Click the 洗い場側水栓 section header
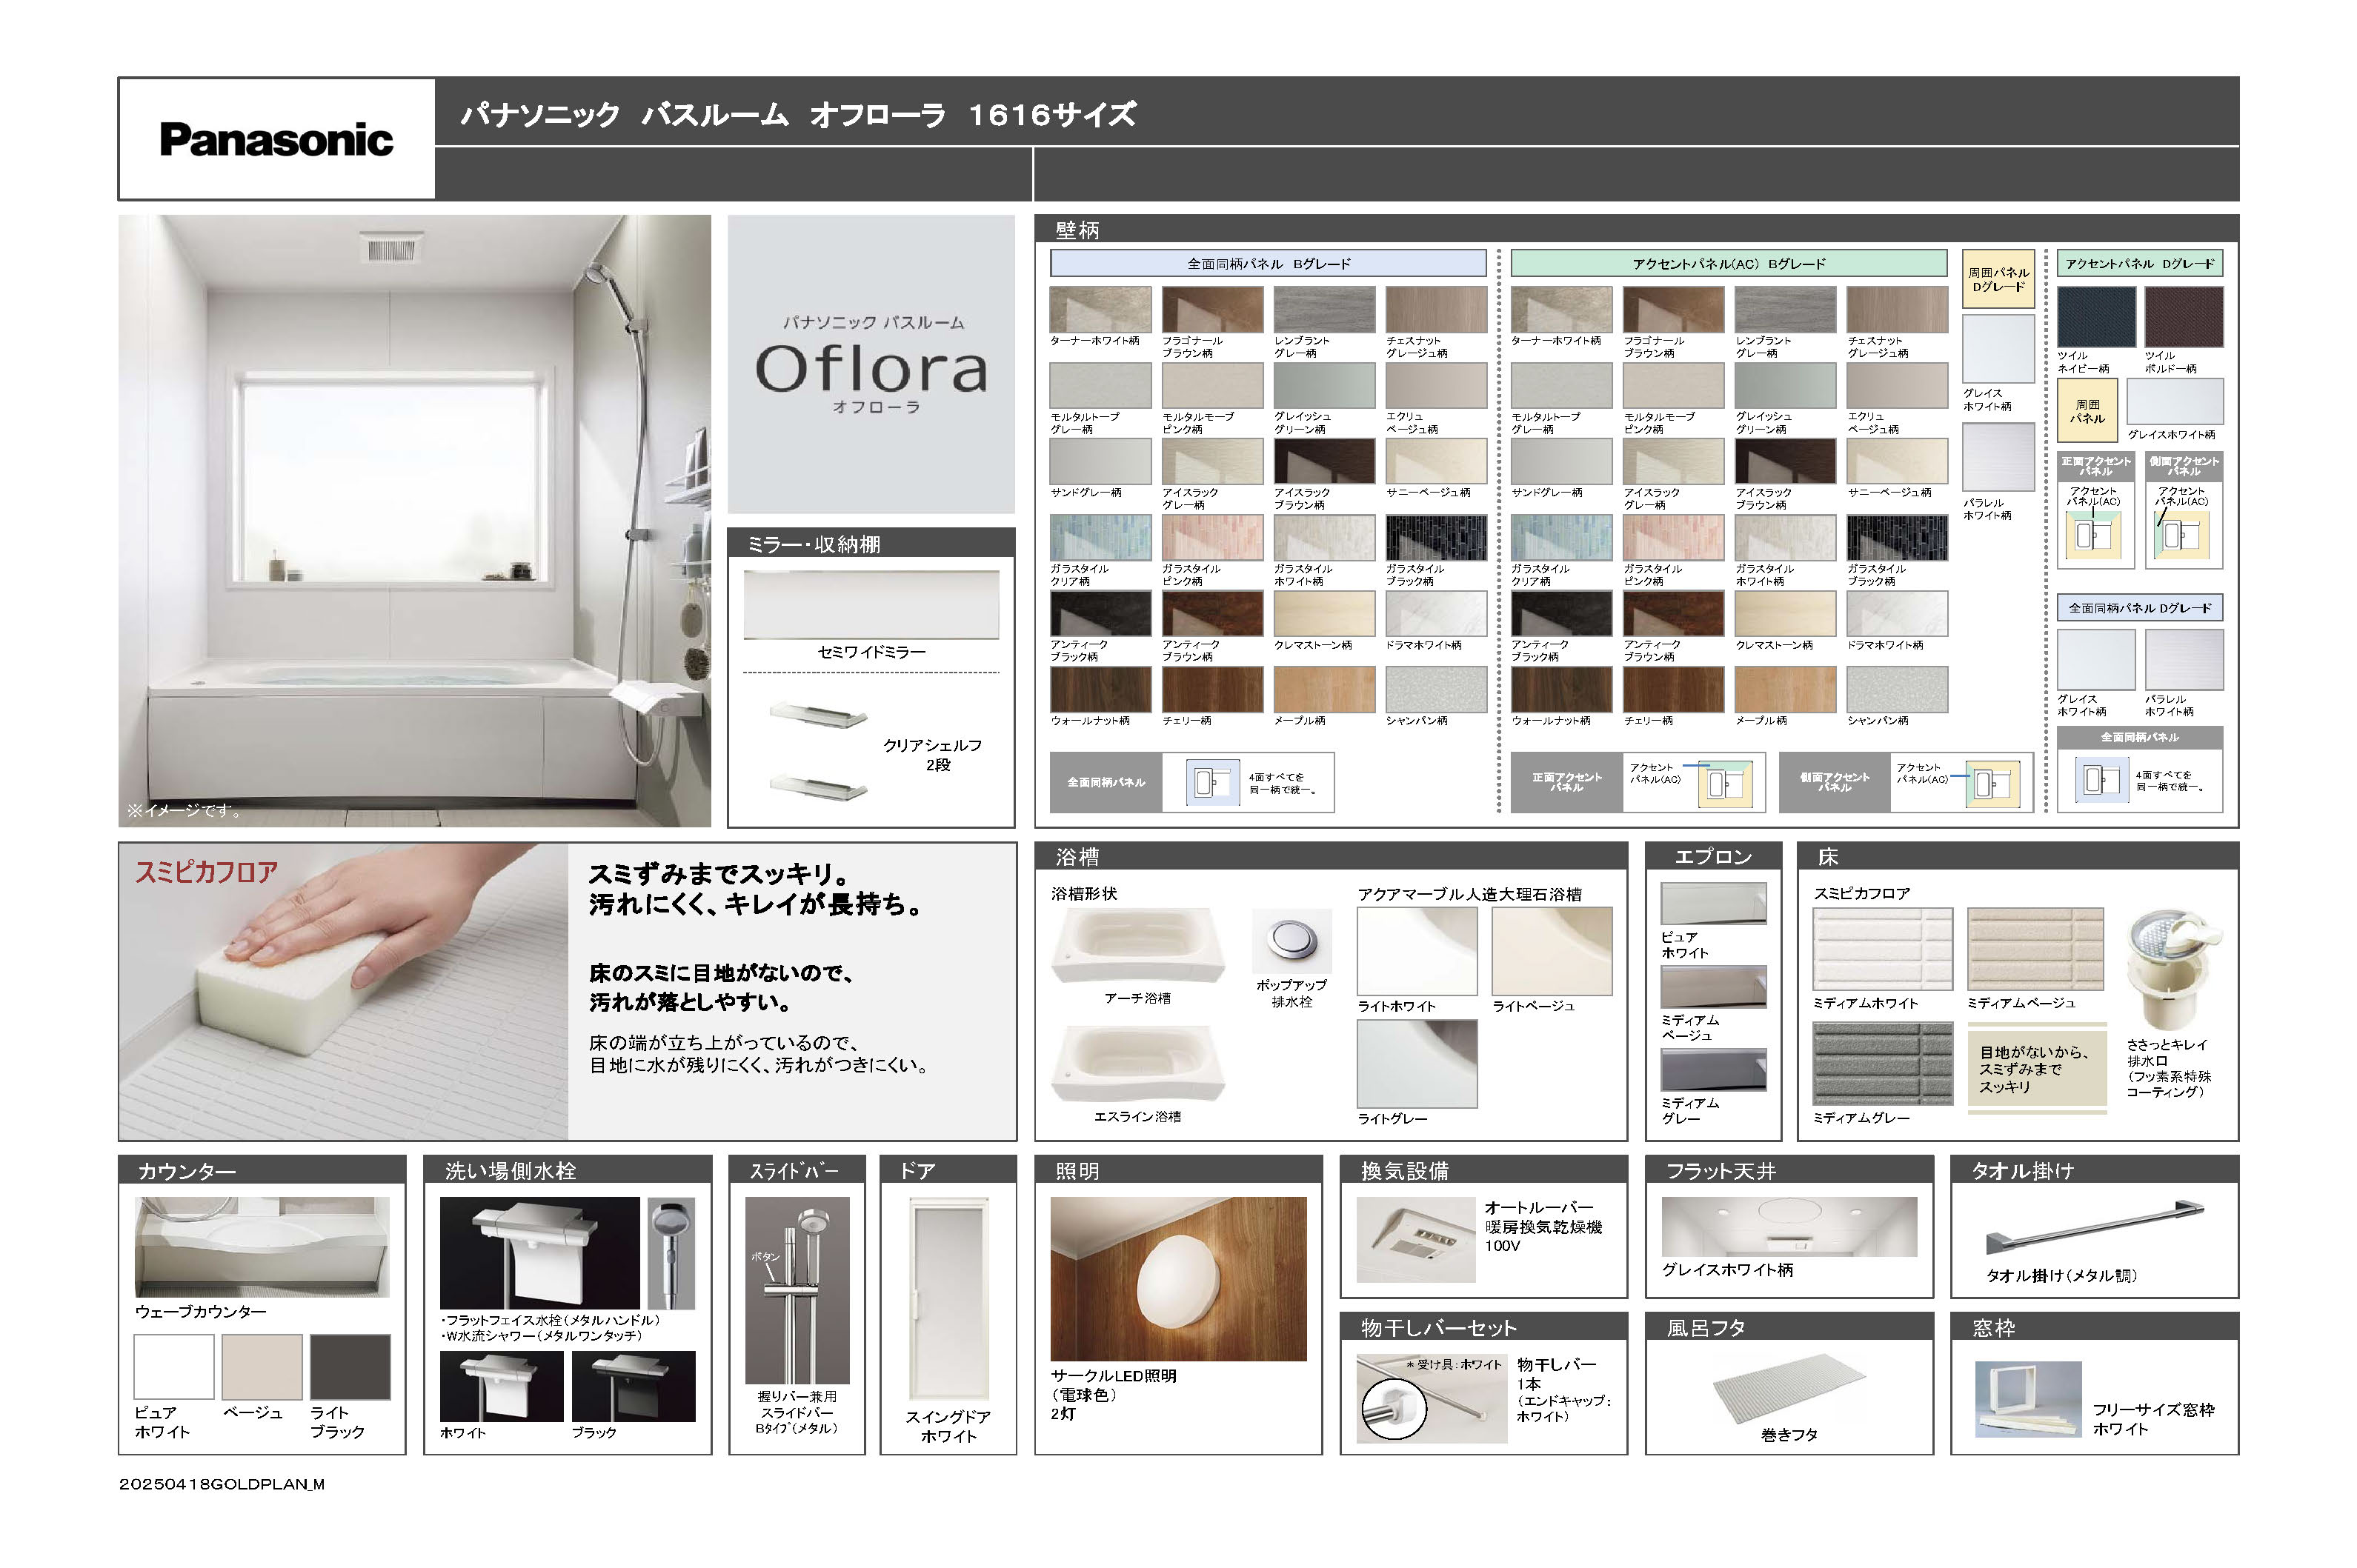 568,1170
